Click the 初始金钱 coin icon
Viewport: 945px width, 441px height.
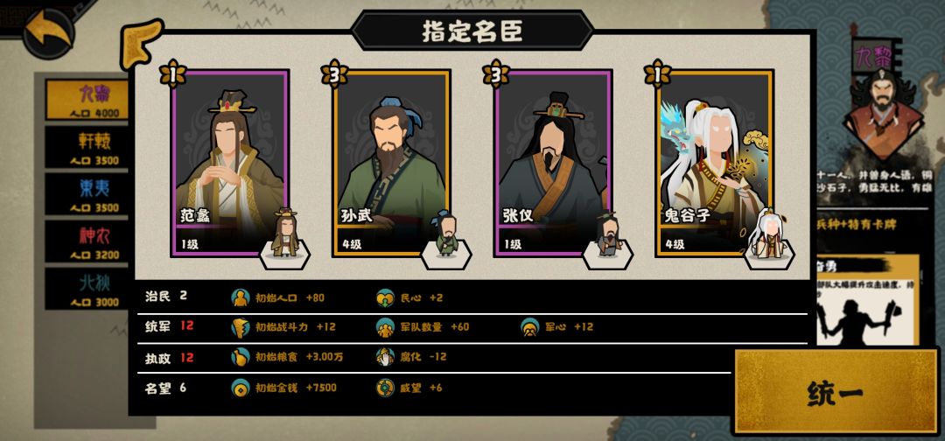[241, 388]
